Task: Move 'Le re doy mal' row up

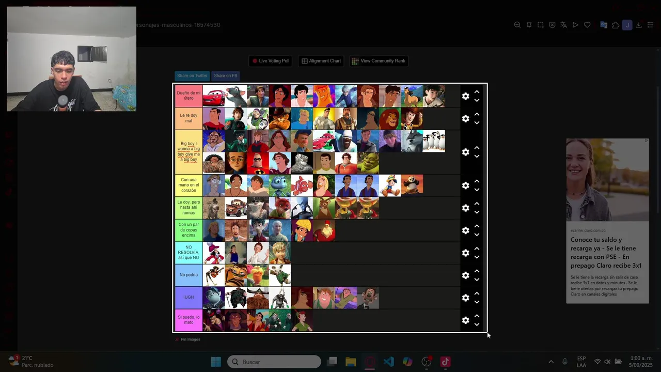Action: [477, 114]
